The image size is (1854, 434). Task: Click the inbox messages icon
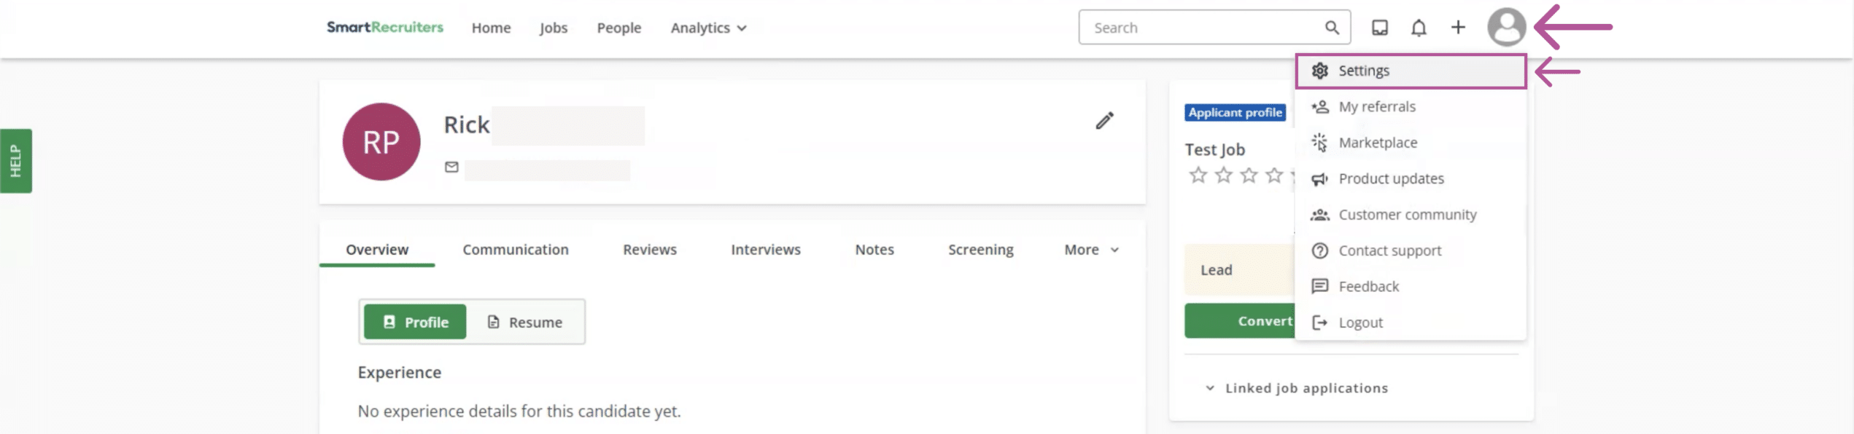pos(1379,28)
